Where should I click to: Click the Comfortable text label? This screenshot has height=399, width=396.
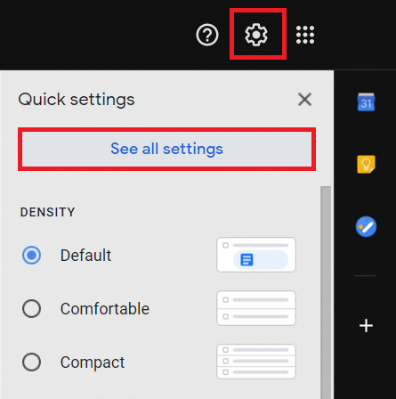click(x=105, y=309)
